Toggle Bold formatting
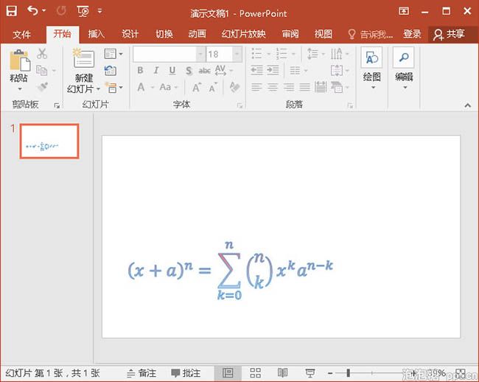The height and width of the screenshot is (382, 479). [x=140, y=71]
